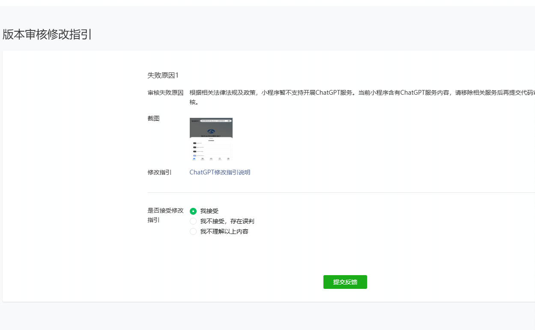Screen dimensions: 535x330
Task: Click the 截图 field label
Action: click(153, 118)
